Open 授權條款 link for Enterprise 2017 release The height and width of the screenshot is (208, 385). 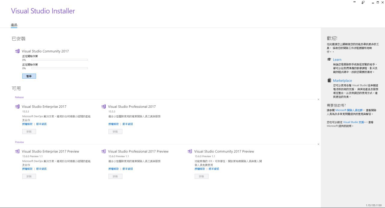coord(27,124)
